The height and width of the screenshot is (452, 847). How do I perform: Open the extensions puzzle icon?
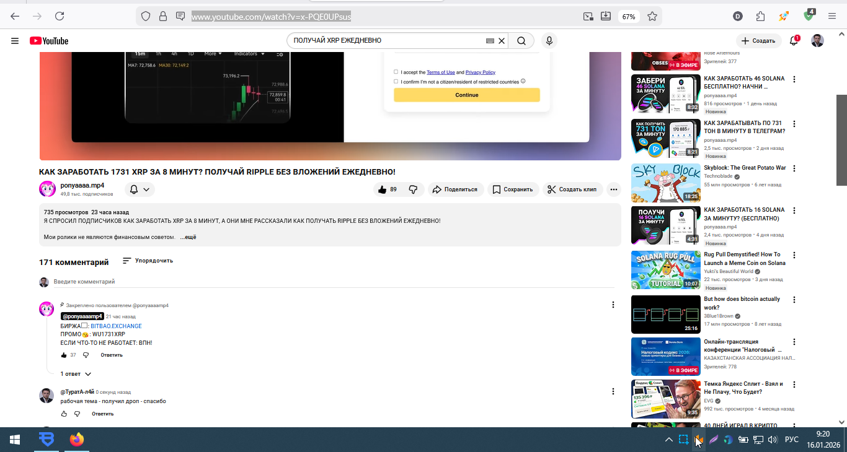pyautogui.click(x=760, y=16)
